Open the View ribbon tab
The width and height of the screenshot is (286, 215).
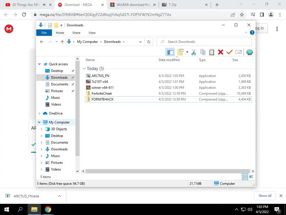click(92, 33)
